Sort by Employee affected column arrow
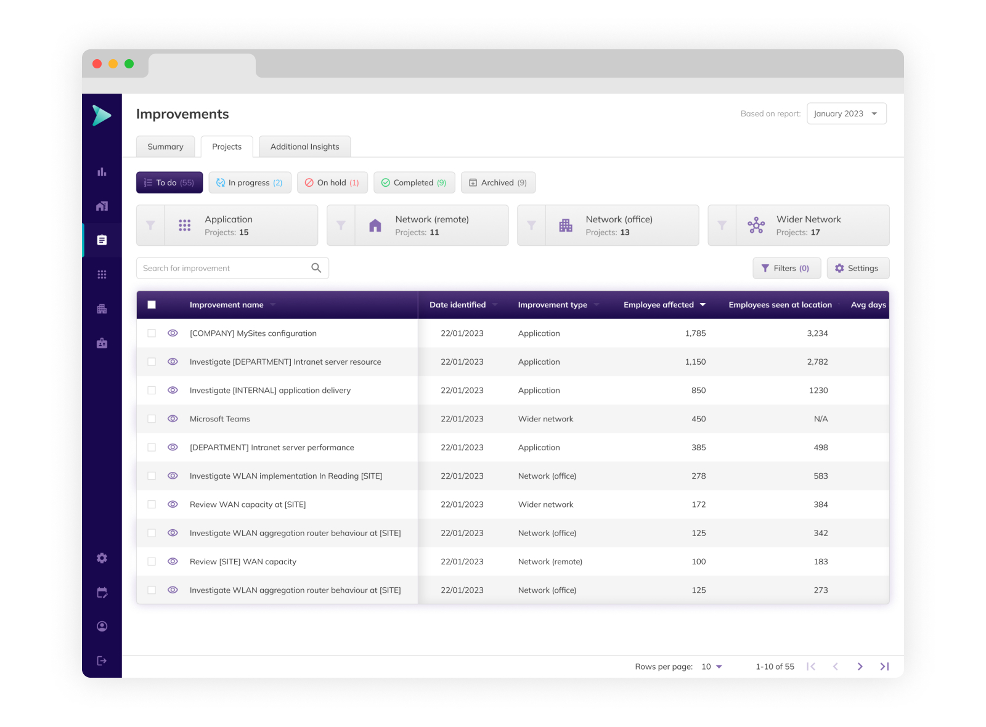Image resolution: width=986 pixels, height=727 pixels. [703, 305]
